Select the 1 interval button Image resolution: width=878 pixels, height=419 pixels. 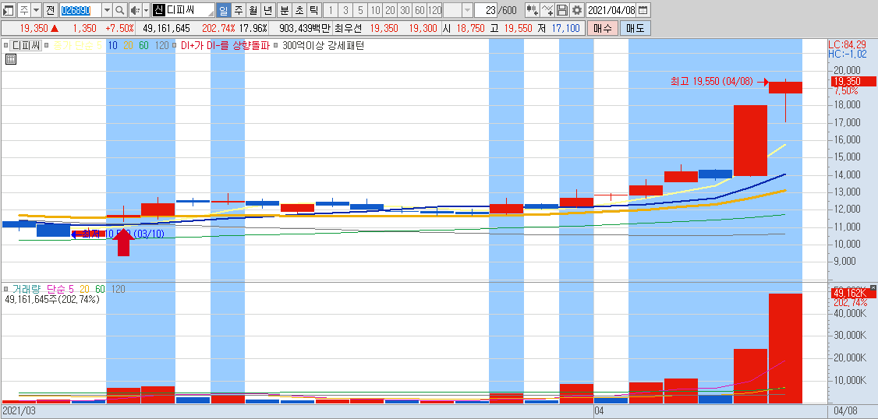(x=331, y=10)
